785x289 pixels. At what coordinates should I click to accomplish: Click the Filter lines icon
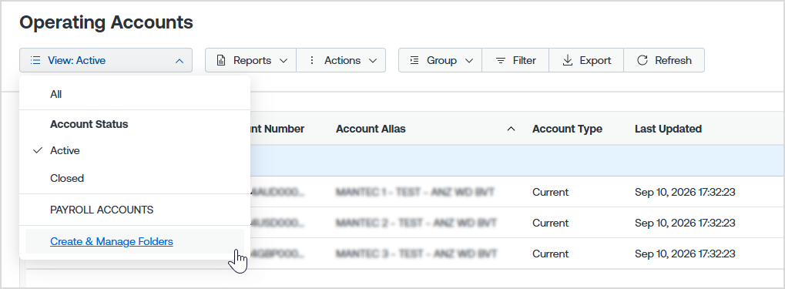[500, 61]
